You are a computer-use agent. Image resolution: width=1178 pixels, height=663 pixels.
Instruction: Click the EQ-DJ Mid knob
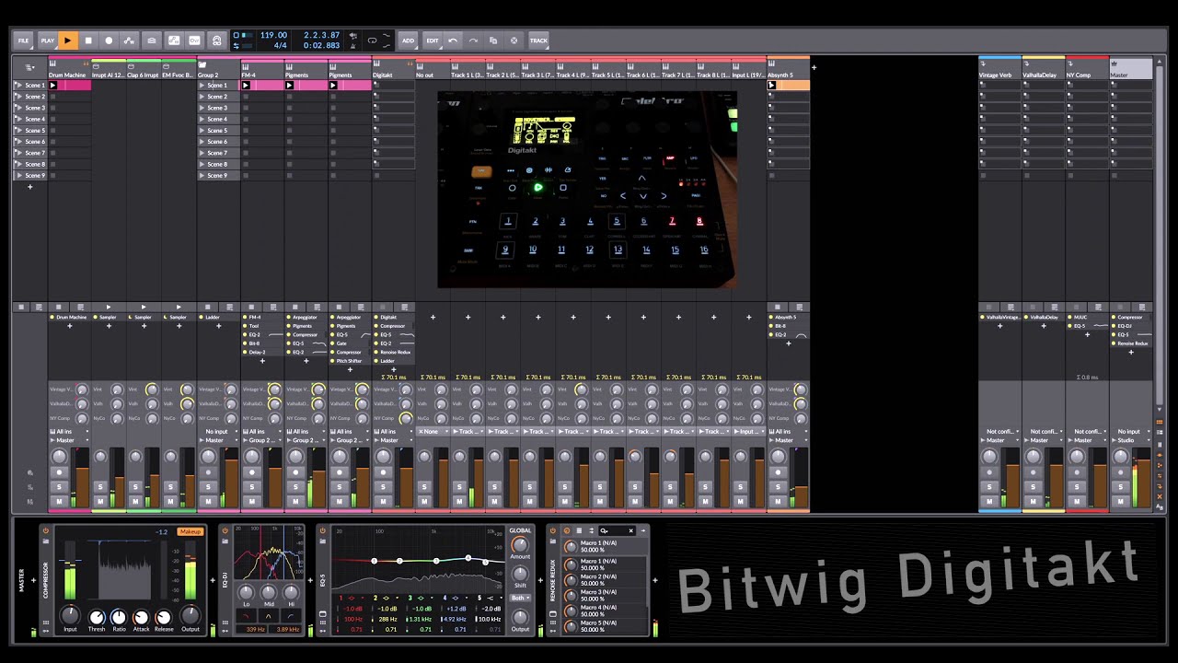[269, 592]
